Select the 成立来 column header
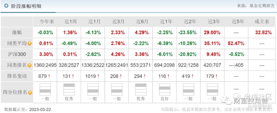 [262, 22]
